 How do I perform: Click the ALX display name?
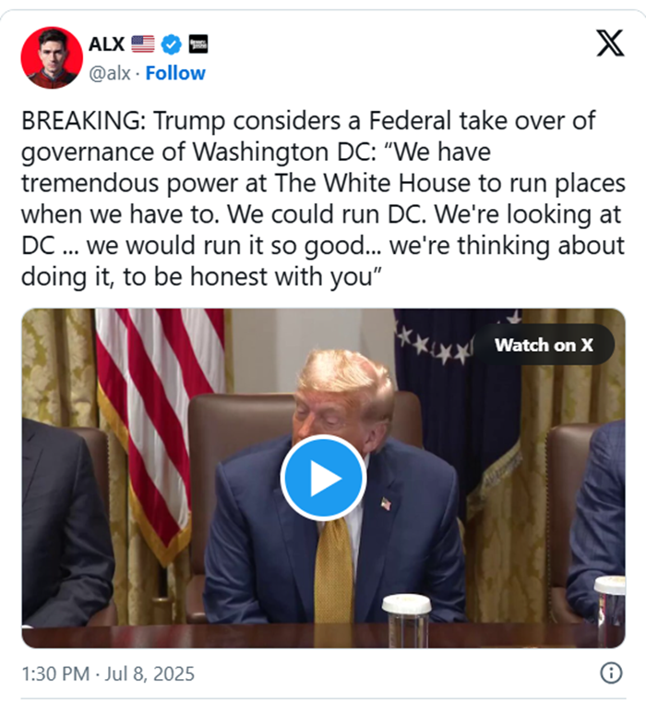[106, 44]
